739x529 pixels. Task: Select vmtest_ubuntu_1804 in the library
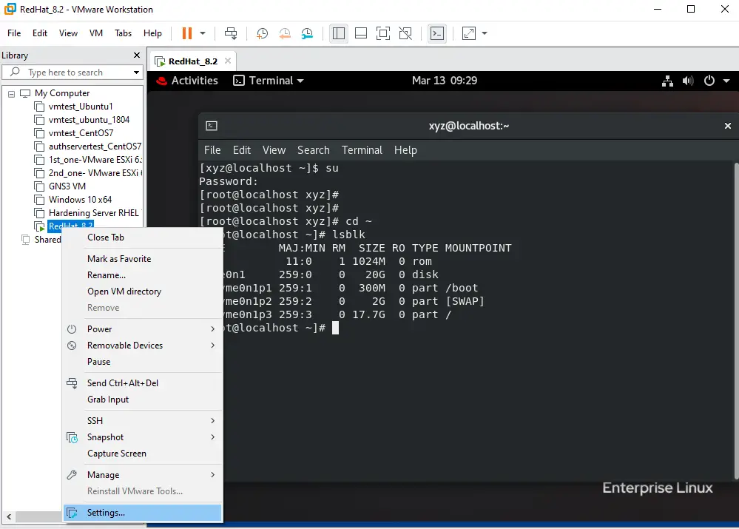pos(89,120)
